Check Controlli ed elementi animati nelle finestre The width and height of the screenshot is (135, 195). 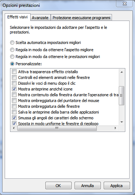[x=14, y=77]
